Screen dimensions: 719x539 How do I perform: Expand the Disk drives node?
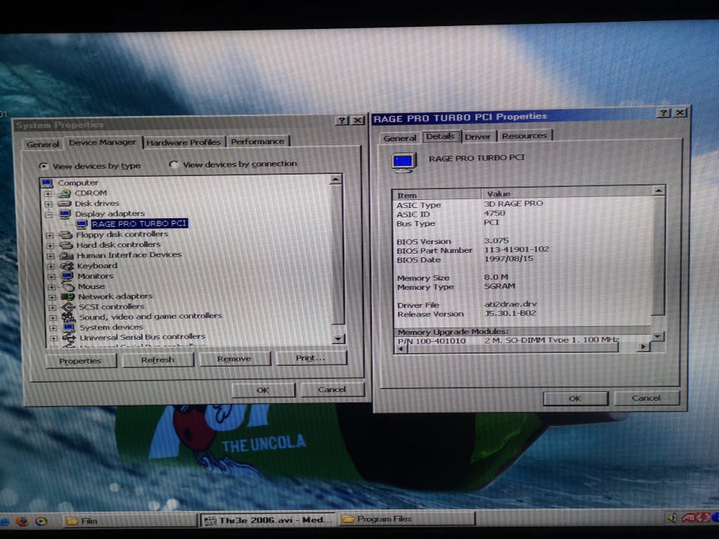pos(48,204)
